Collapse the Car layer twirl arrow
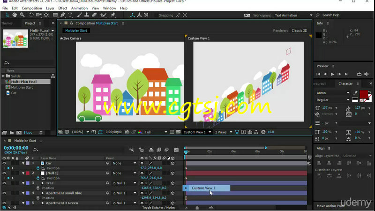The width and height of the screenshot is (375, 211). [23, 163]
